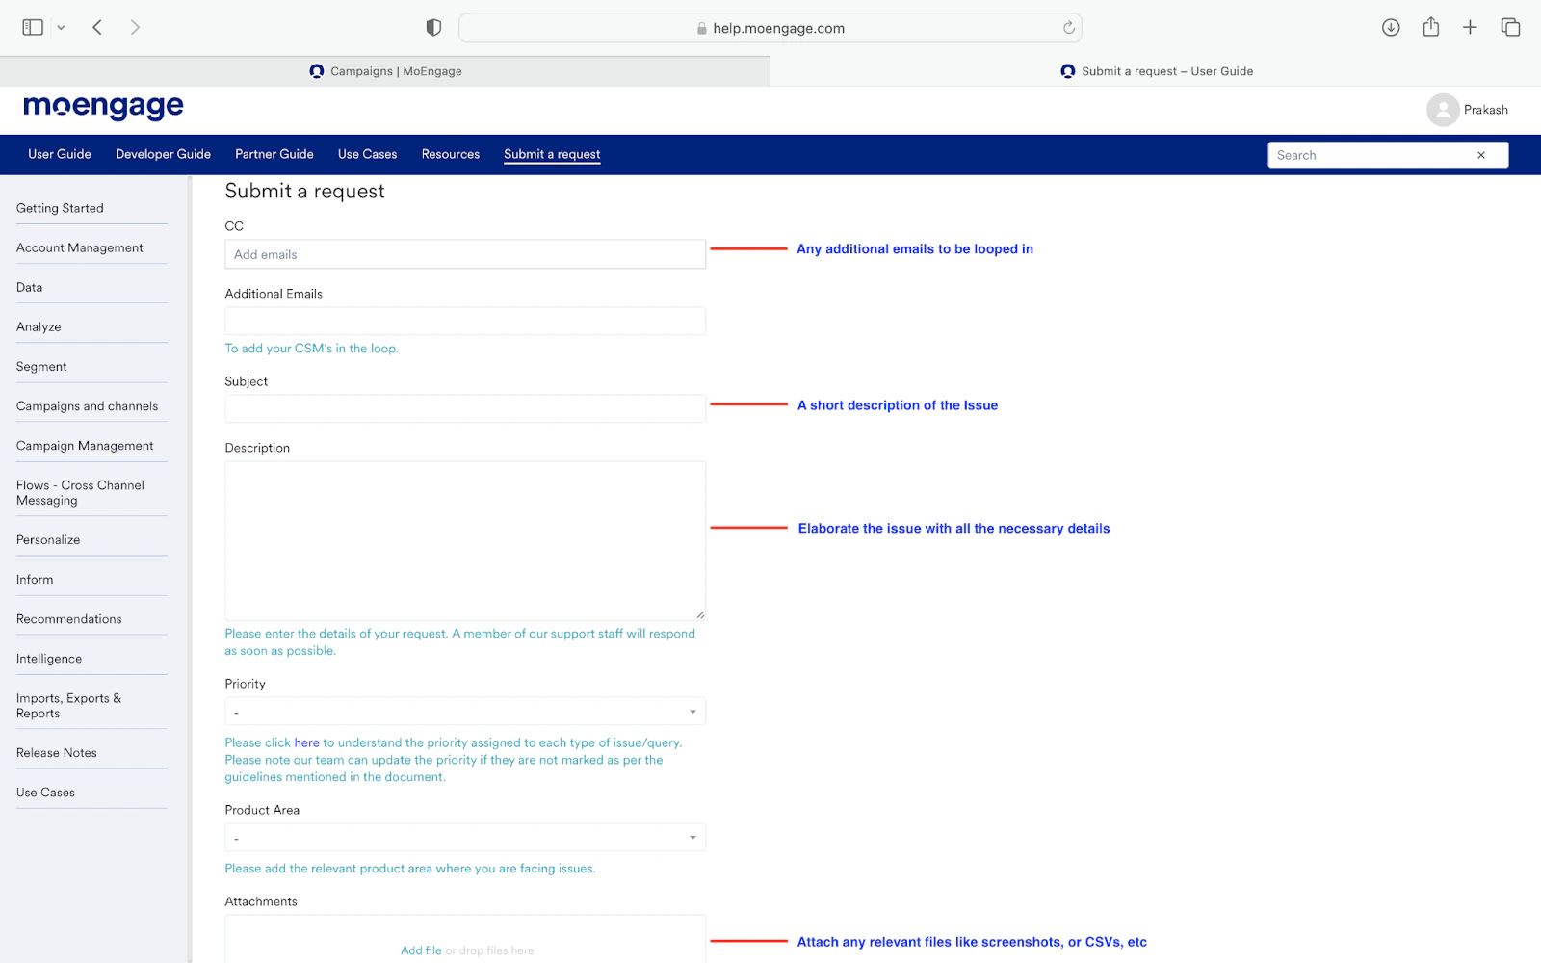This screenshot has height=963, width=1541.
Task: Show the tab overview icon
Action: (1510, 28)
